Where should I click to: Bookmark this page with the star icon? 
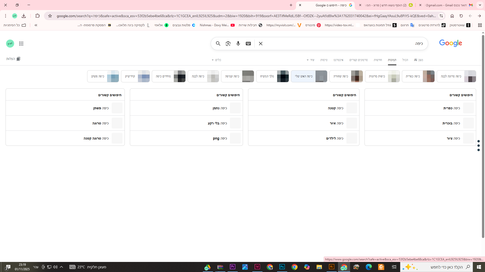(x=50, y=16)
